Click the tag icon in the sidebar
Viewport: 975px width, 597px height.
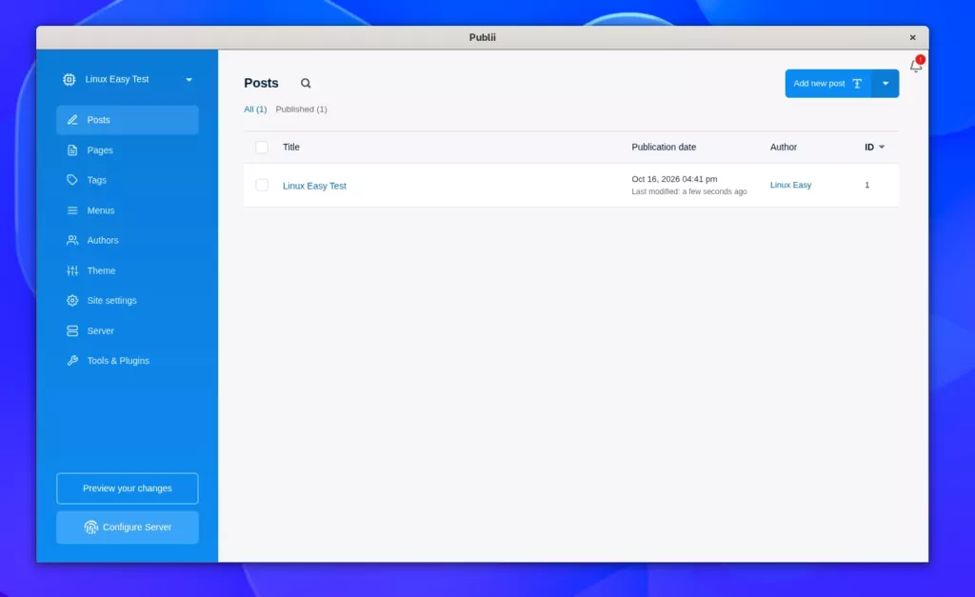(72, 180)
